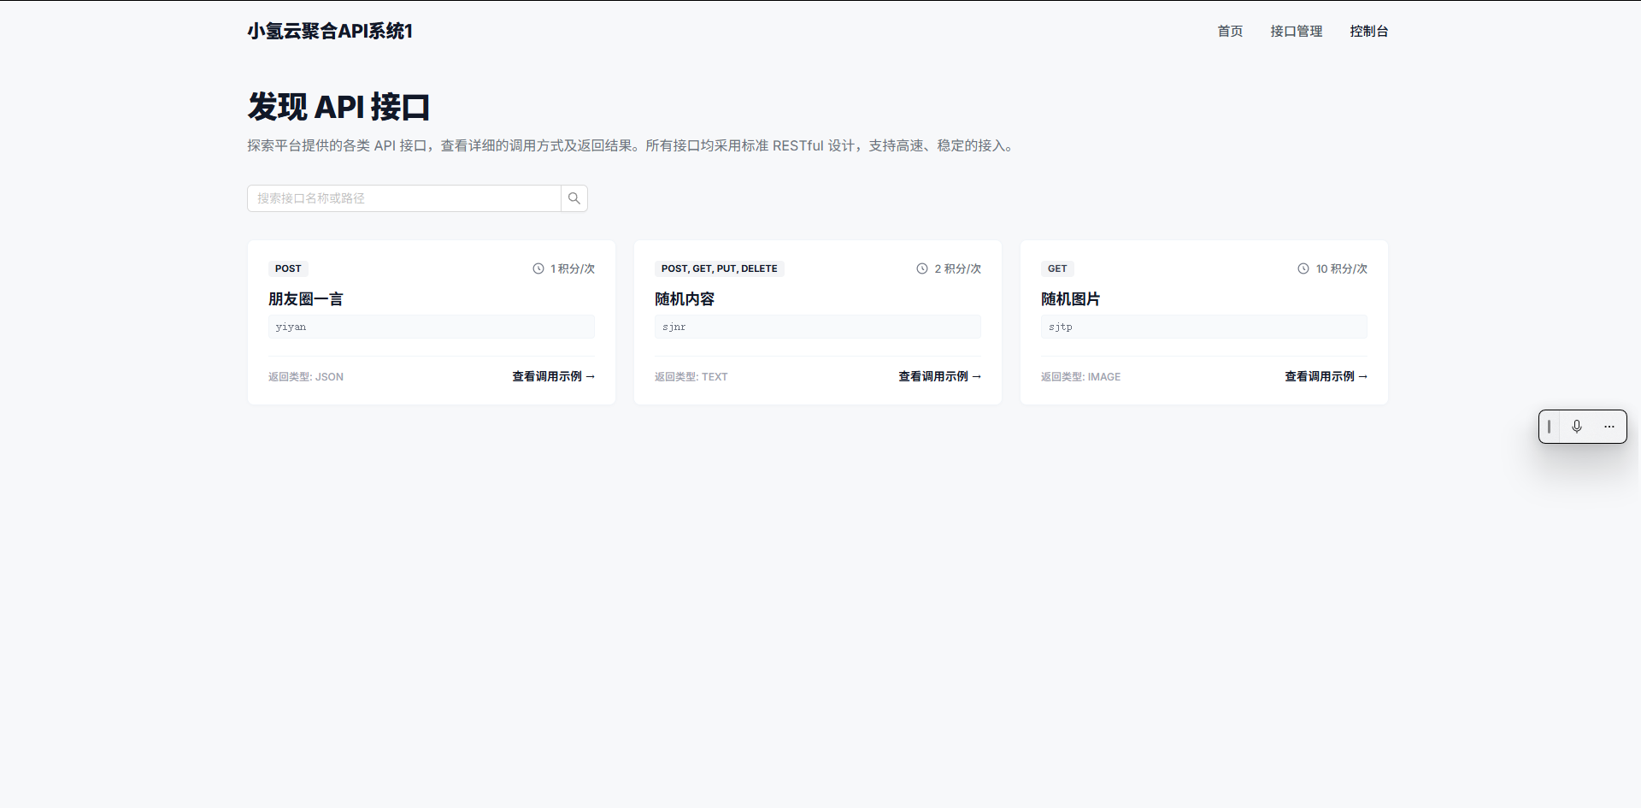
Task: Click the yiyan path field
Action: click(x=431, y=326)
